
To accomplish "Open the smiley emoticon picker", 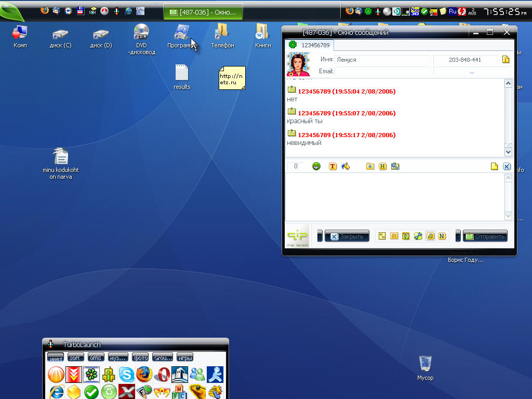I will 316,166.
